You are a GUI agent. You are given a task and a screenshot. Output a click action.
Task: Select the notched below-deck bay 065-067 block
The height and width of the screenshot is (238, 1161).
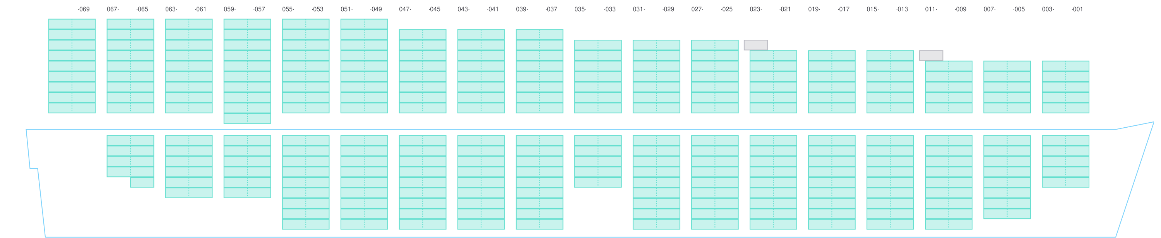[130, 156]
